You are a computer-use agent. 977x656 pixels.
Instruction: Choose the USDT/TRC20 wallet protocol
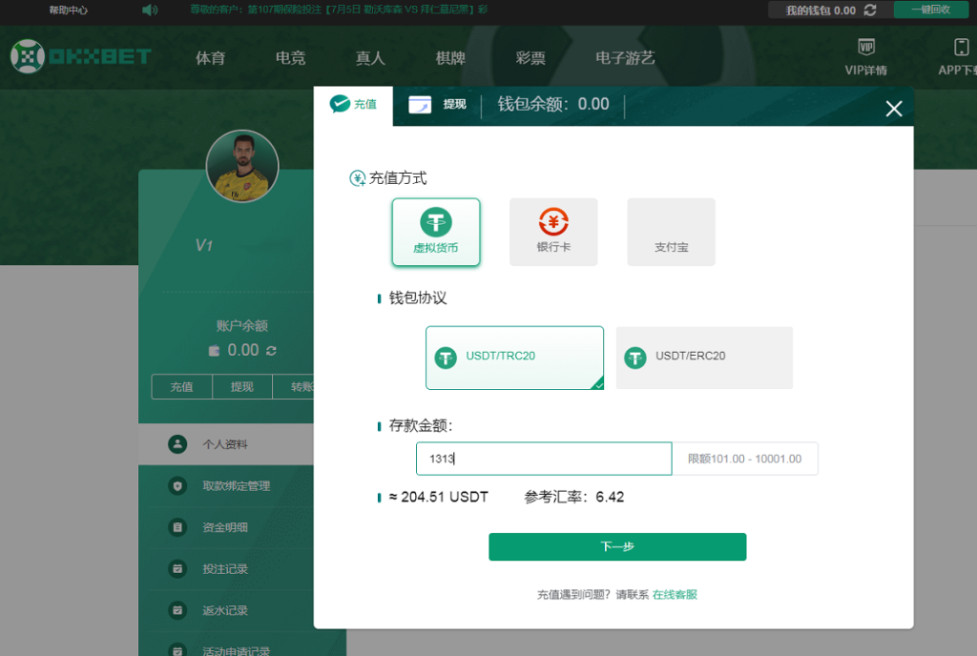(514, 358)
